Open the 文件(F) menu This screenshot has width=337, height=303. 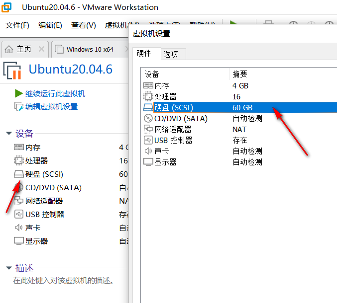pos(17,25)
